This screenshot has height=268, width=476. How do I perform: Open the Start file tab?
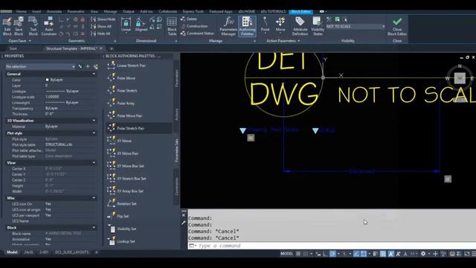(x=13, y=48)
